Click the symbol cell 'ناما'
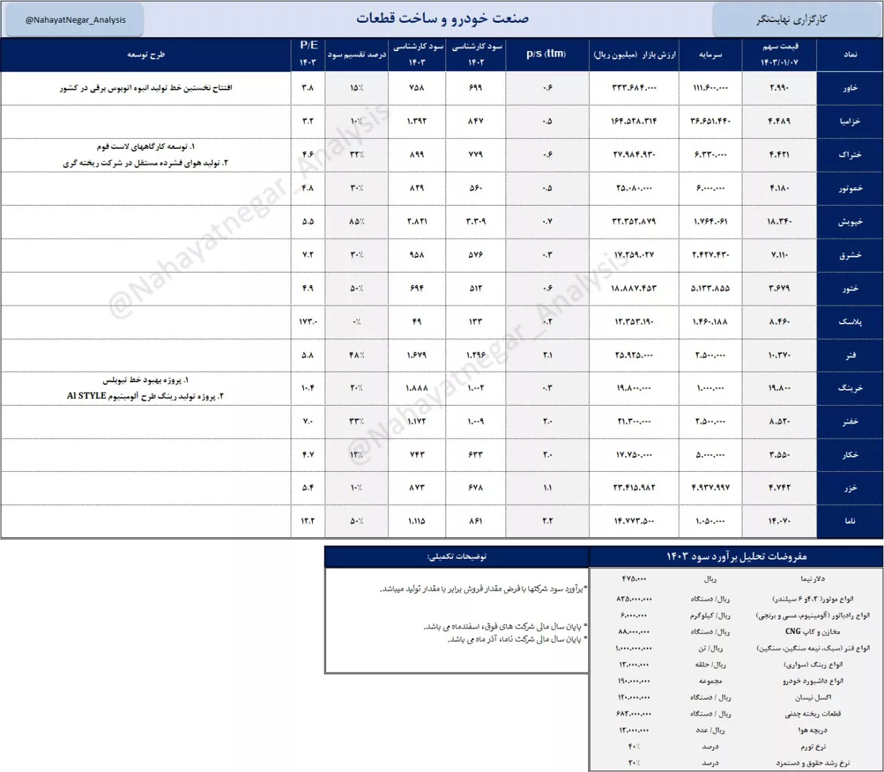Image resolution: width=884 pixels, height=772 pixels. pyautogui.click(x=850, y=522)
